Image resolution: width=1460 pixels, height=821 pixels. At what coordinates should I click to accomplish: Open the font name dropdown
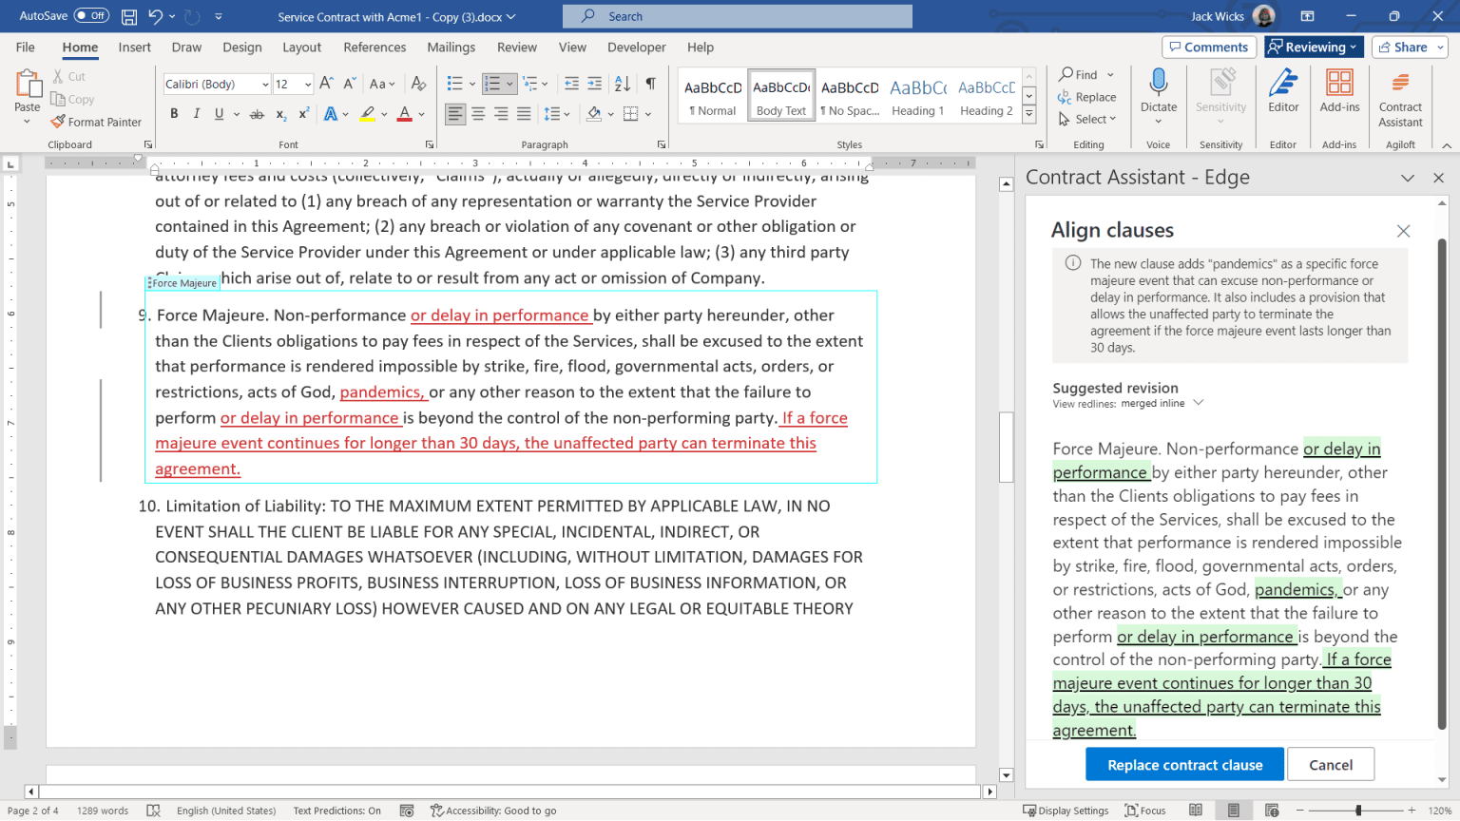tap(265, 85)
